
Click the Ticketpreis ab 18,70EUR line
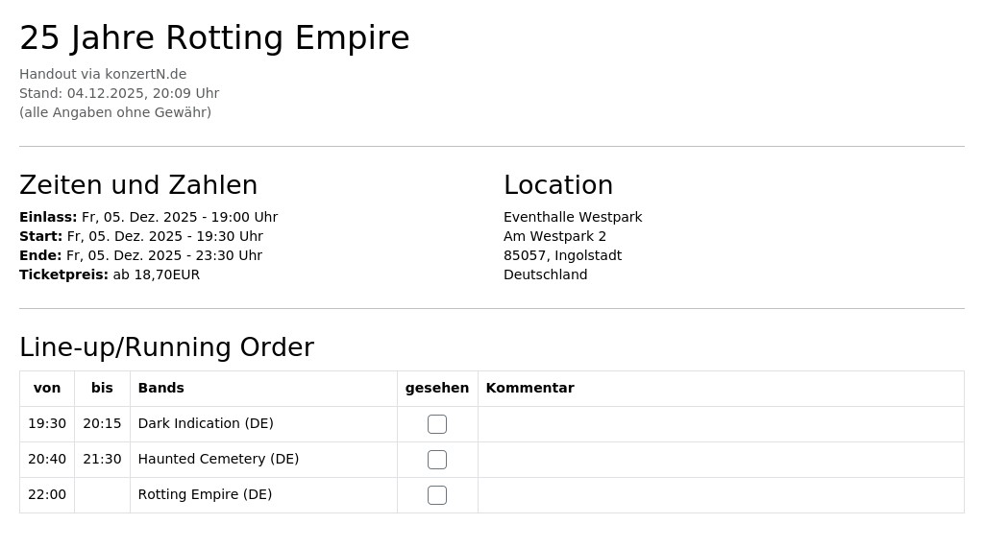click(x=110, y=275)
